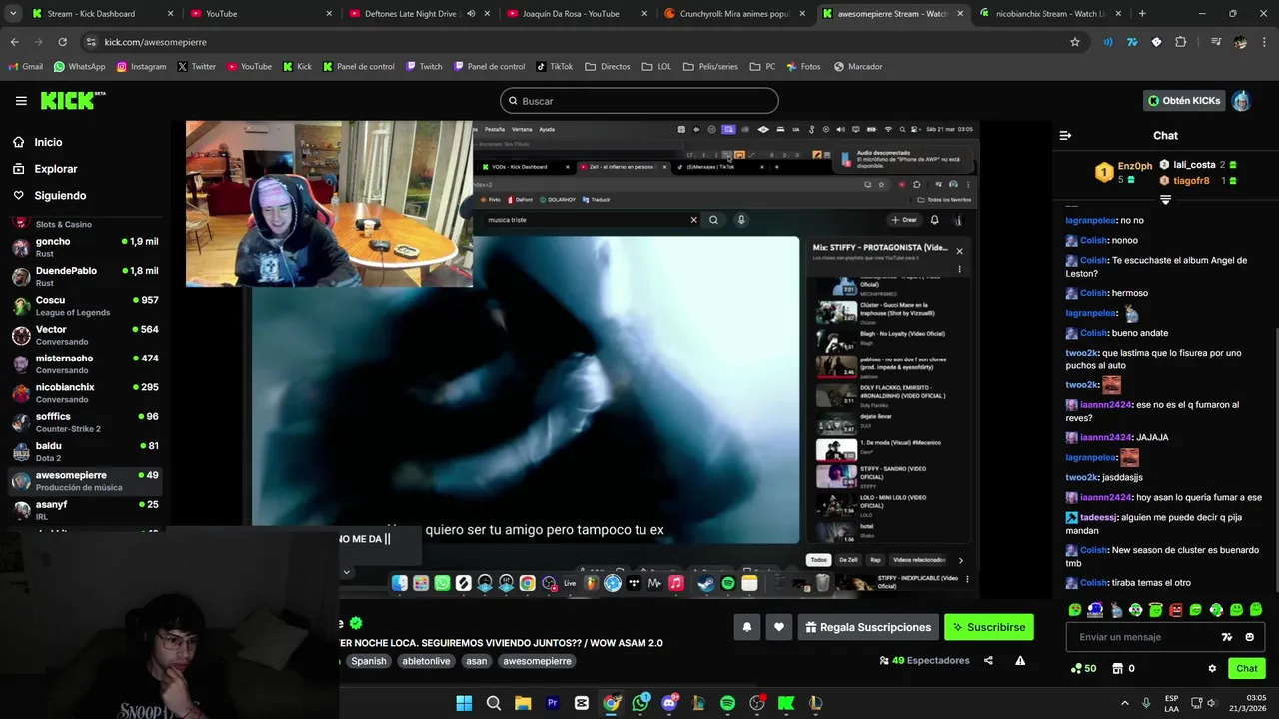Open Coscu channel in followed list

[x=85, y=306]
